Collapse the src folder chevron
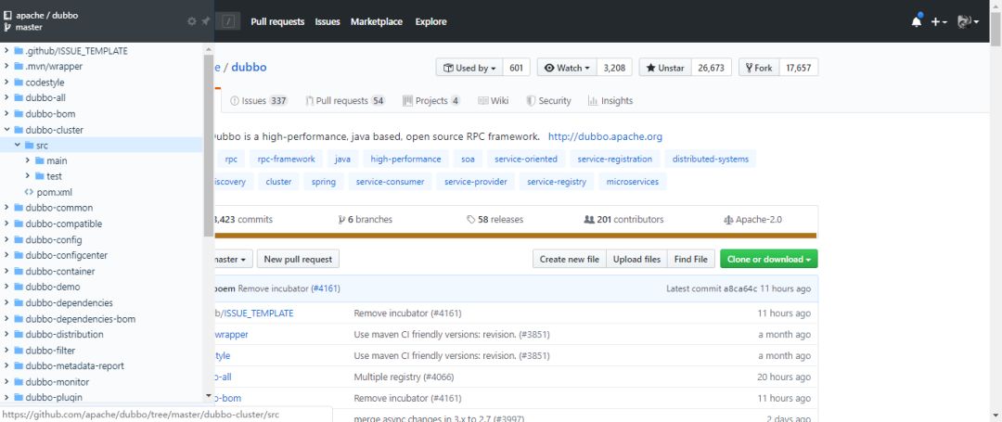This screenshot has height=422, width=1002. click(x=18, y=145)
